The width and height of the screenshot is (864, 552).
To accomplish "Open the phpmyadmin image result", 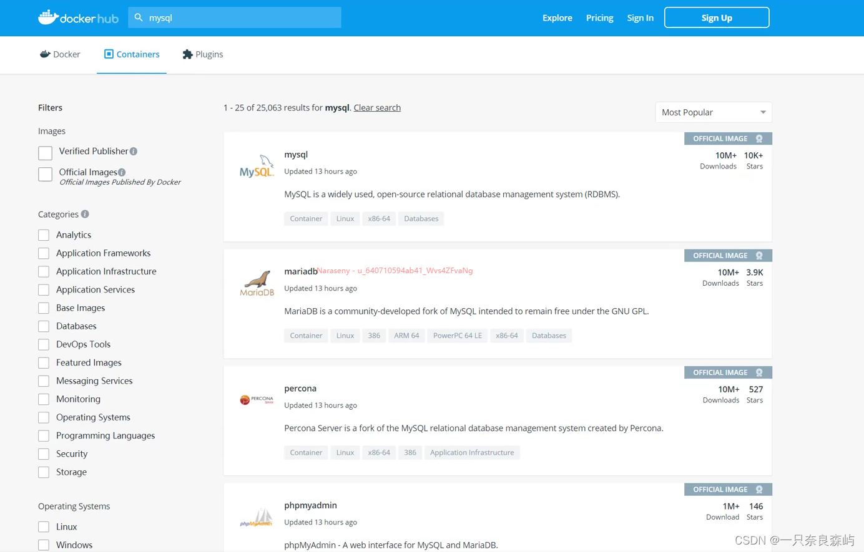I will (x=310, y=505).
